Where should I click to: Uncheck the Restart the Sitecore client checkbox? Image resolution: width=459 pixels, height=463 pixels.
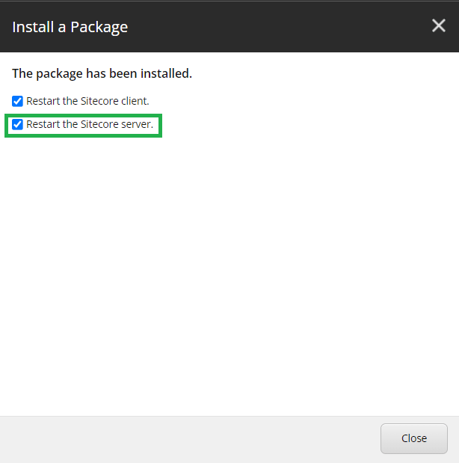(x=17, y=101)
